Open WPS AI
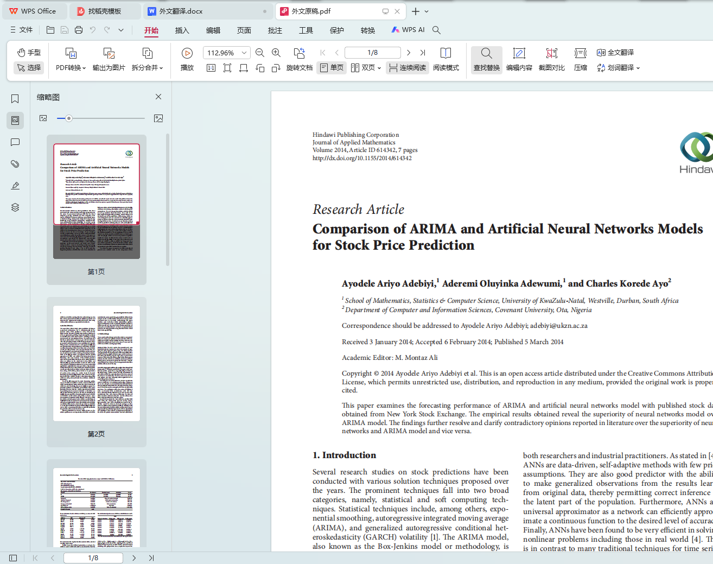The image size is (713, 564). (409, 30)
